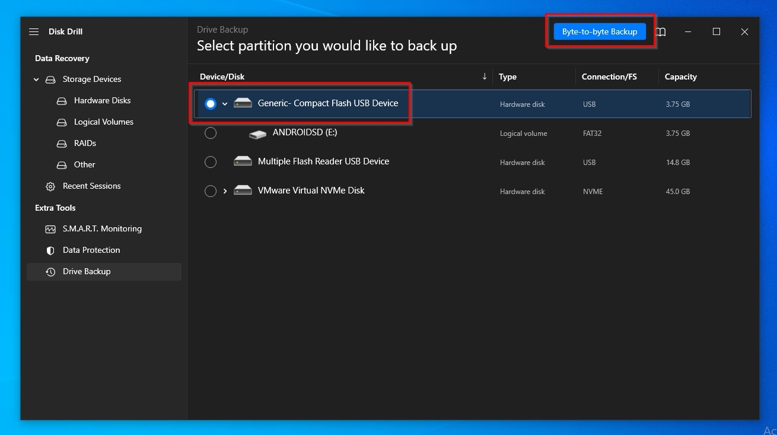
Task: Open Hardware Disks in the sidebar
Action: (102, 100)
